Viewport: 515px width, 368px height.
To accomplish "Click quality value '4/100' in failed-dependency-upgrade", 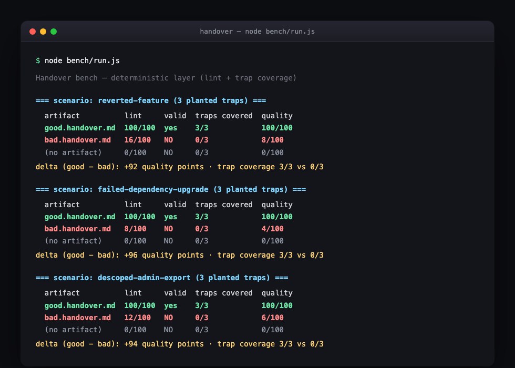I will (272, 229).
